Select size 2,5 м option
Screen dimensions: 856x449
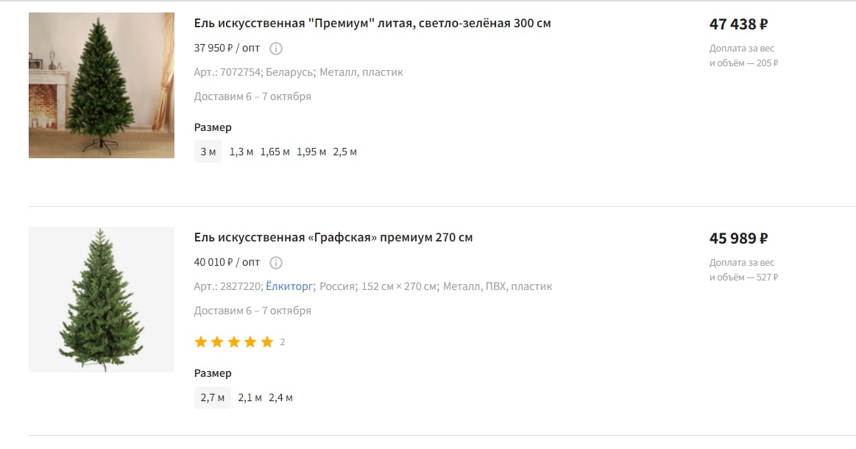point(344,152)
